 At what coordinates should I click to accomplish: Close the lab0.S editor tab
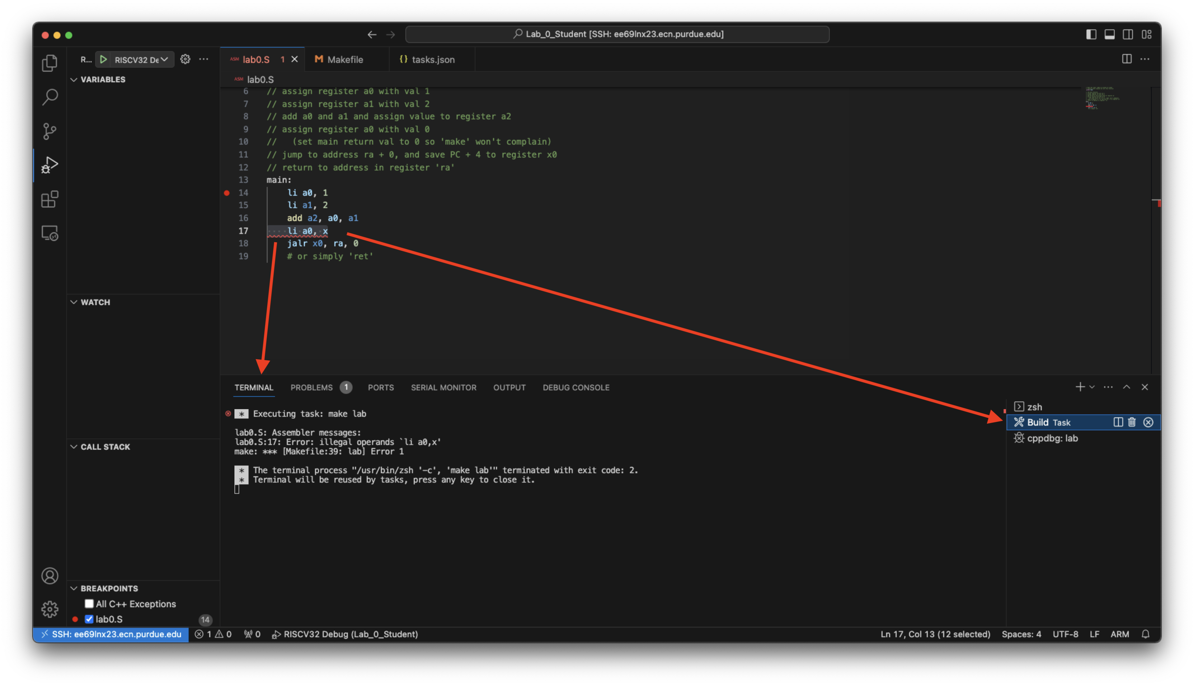coord(295,59)
